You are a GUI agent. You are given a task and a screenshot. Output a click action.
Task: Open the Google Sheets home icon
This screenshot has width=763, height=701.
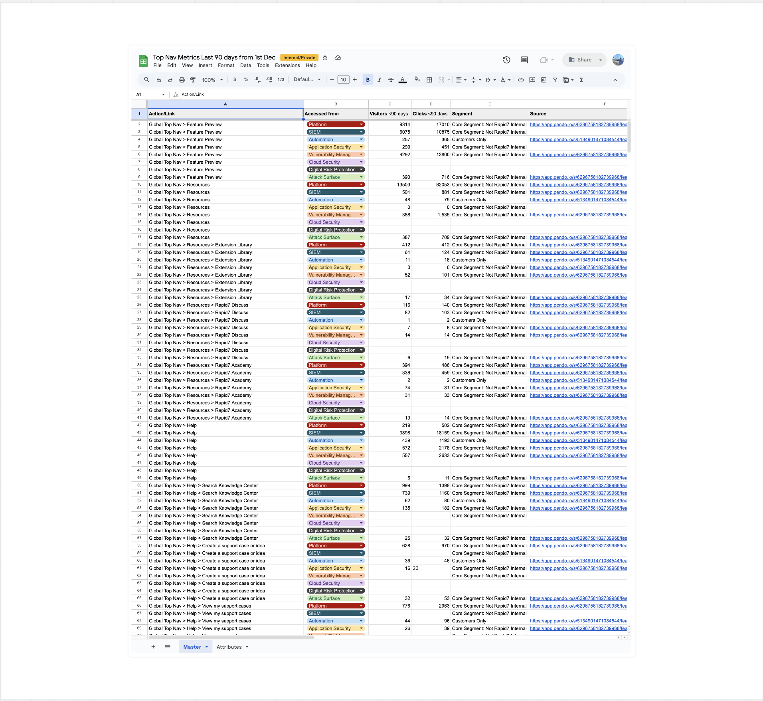click(143, 61)
